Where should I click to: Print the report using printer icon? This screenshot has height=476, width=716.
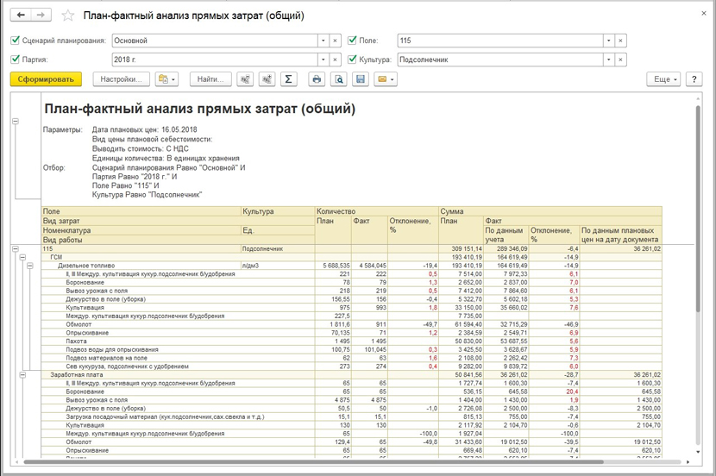point(317,79)
